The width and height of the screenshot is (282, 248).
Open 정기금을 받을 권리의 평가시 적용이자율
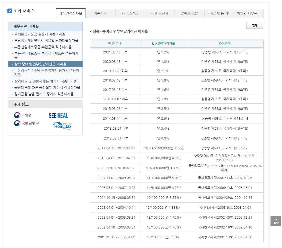(x=44, y=94)
